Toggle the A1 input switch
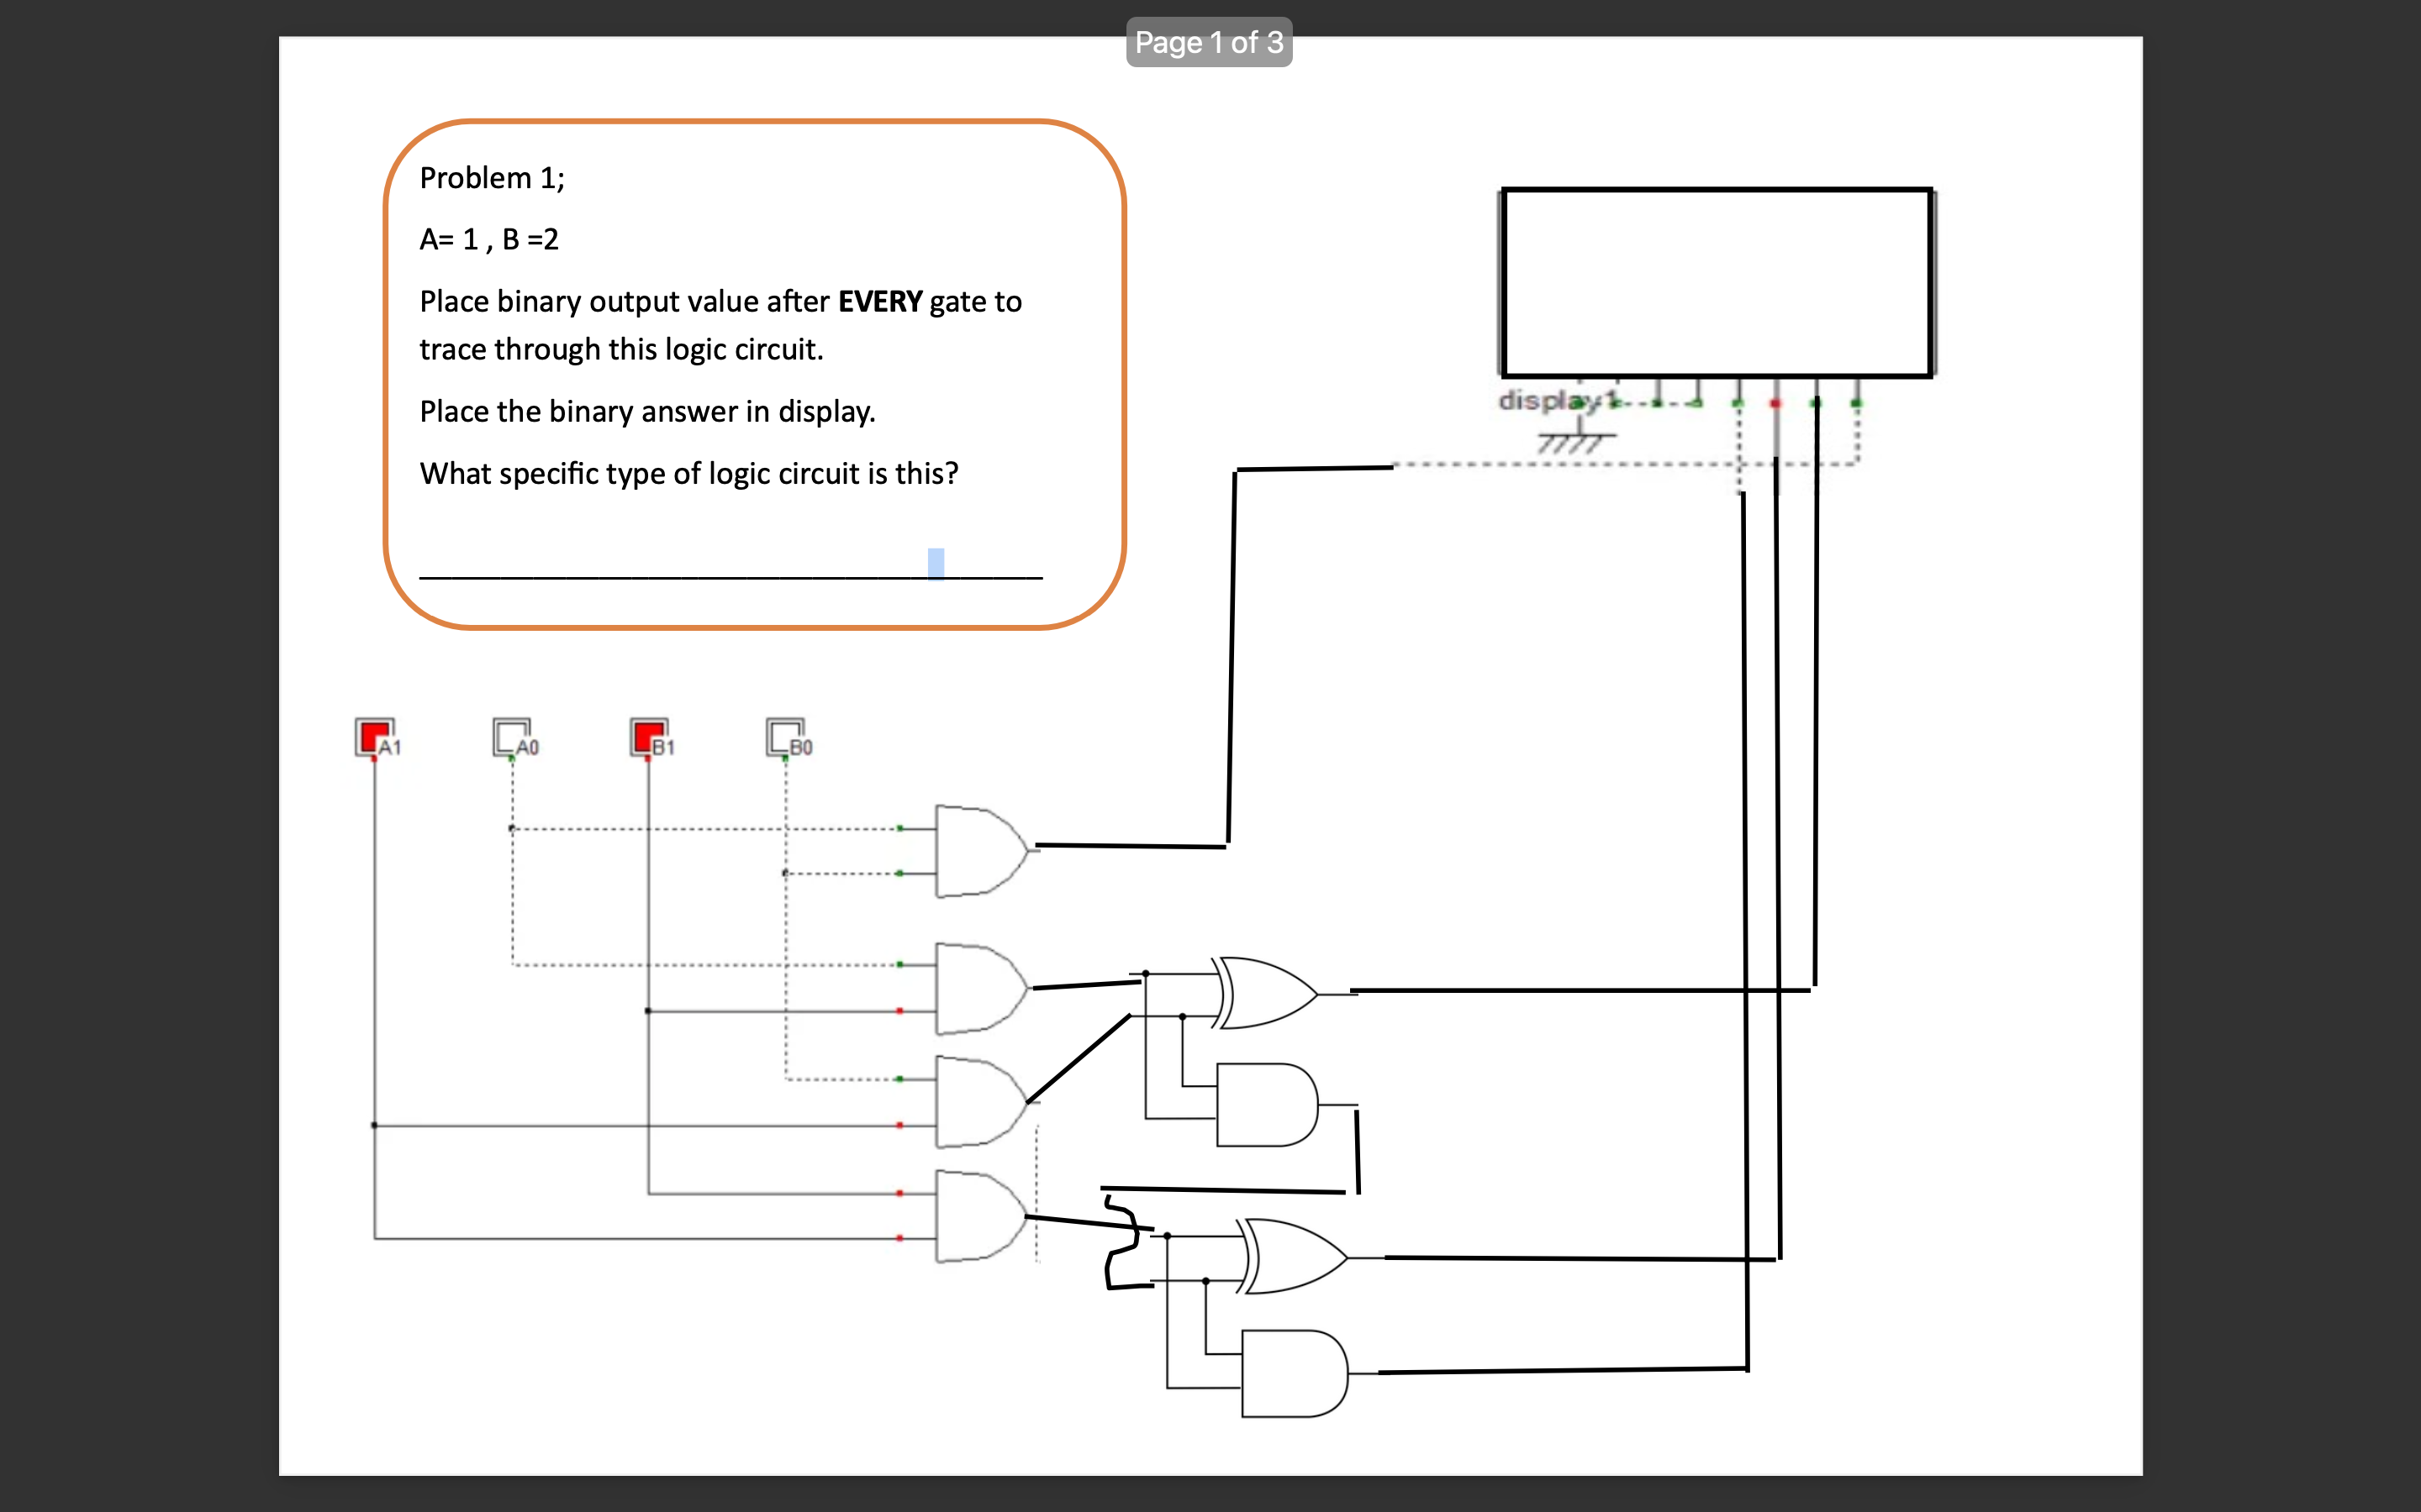The width and height of the screenshot is (2421, 1512). point(373,735)
